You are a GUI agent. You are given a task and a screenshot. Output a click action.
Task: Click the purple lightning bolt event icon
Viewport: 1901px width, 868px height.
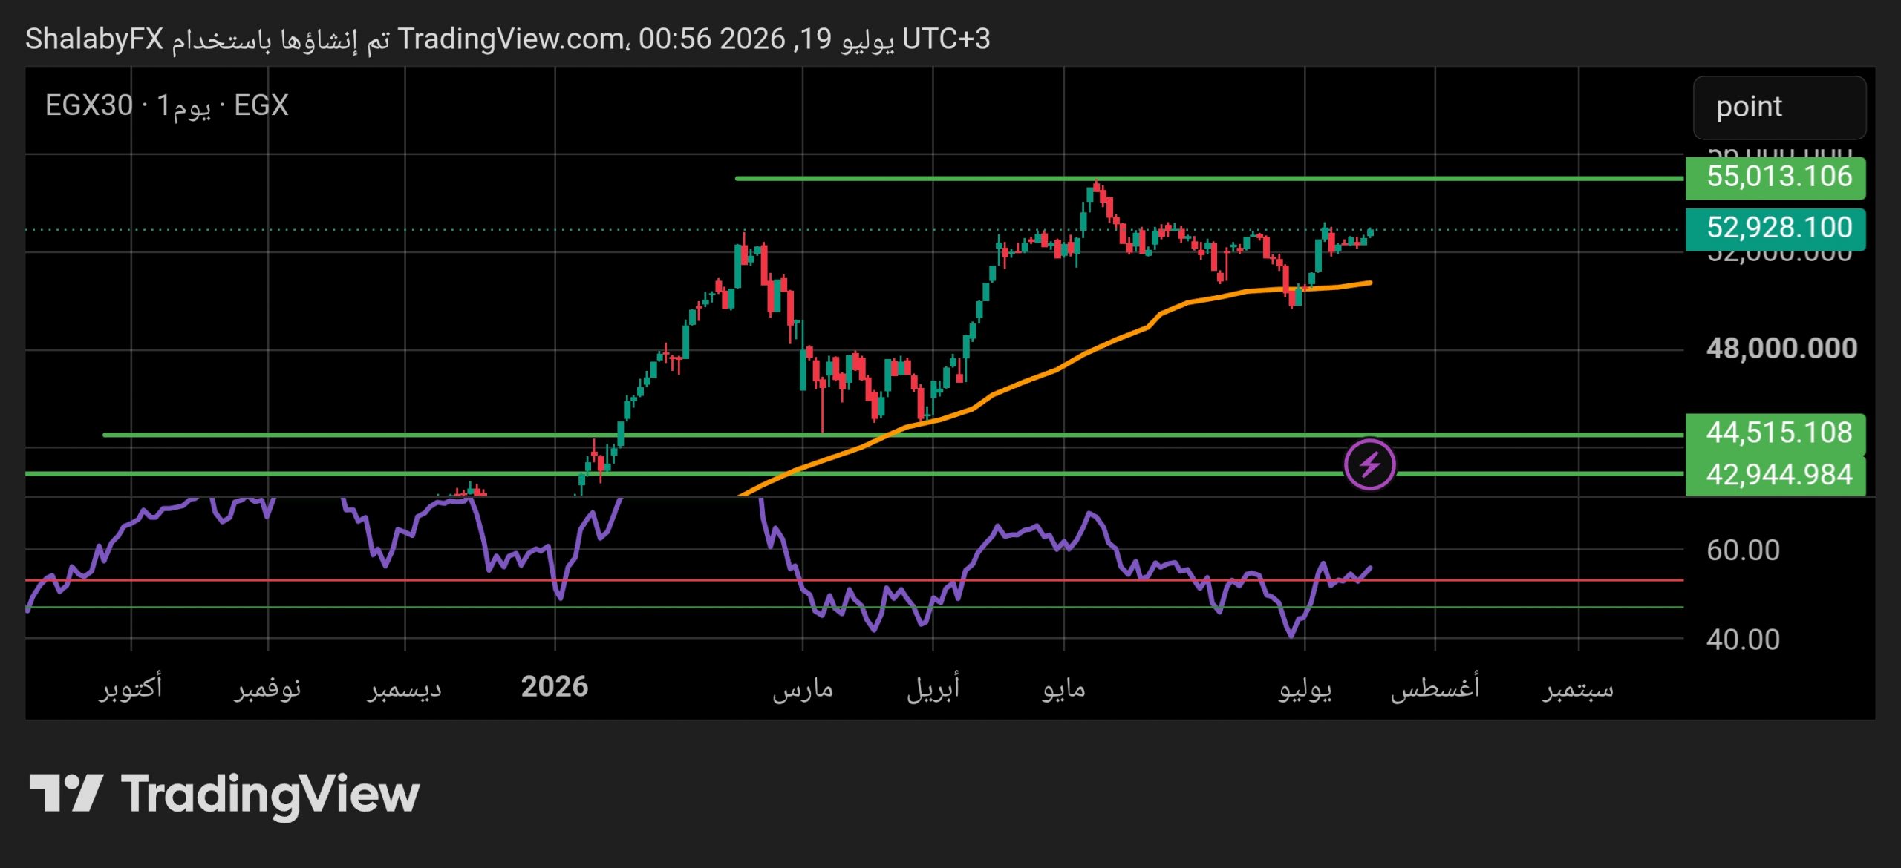[1369, 465]
